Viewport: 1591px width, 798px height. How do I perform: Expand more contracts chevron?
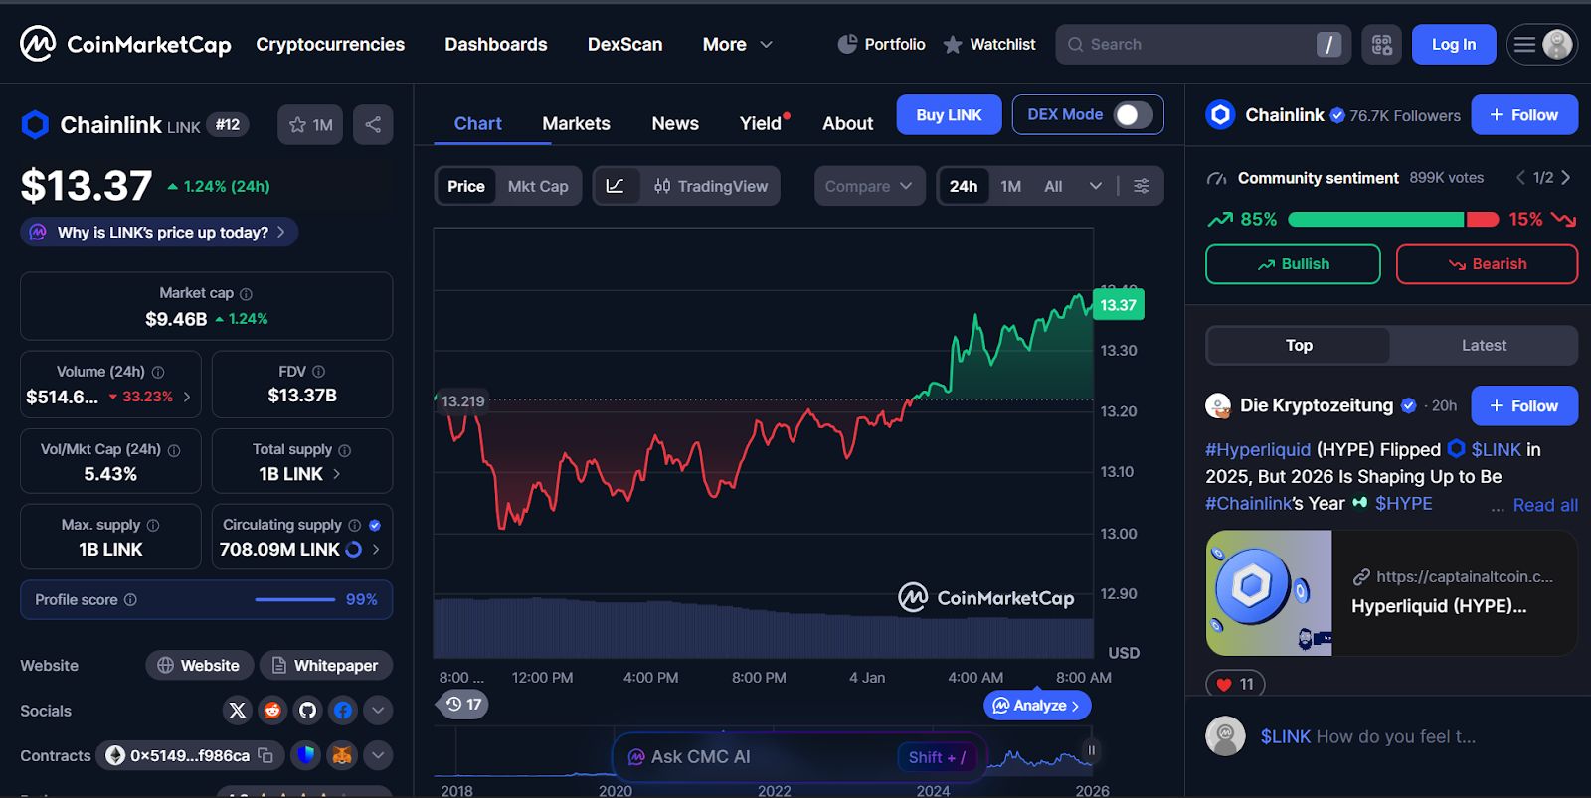tap(378, 755)
